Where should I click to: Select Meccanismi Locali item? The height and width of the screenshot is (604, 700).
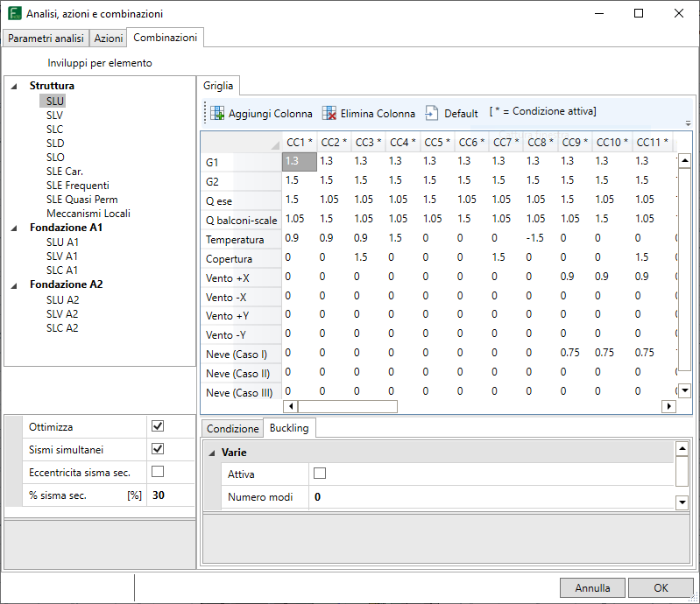click(x=88, y=214)
